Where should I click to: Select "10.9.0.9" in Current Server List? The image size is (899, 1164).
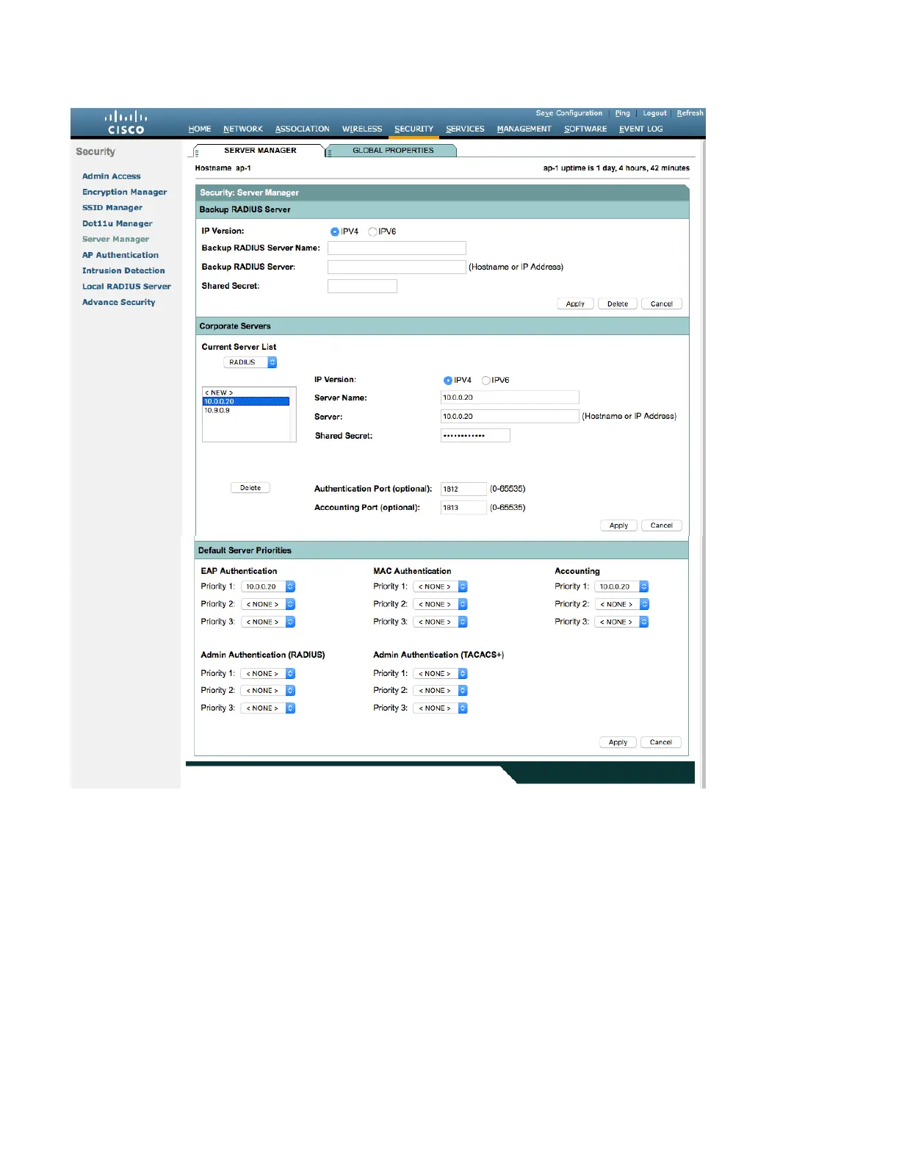(x=246, y=411)
